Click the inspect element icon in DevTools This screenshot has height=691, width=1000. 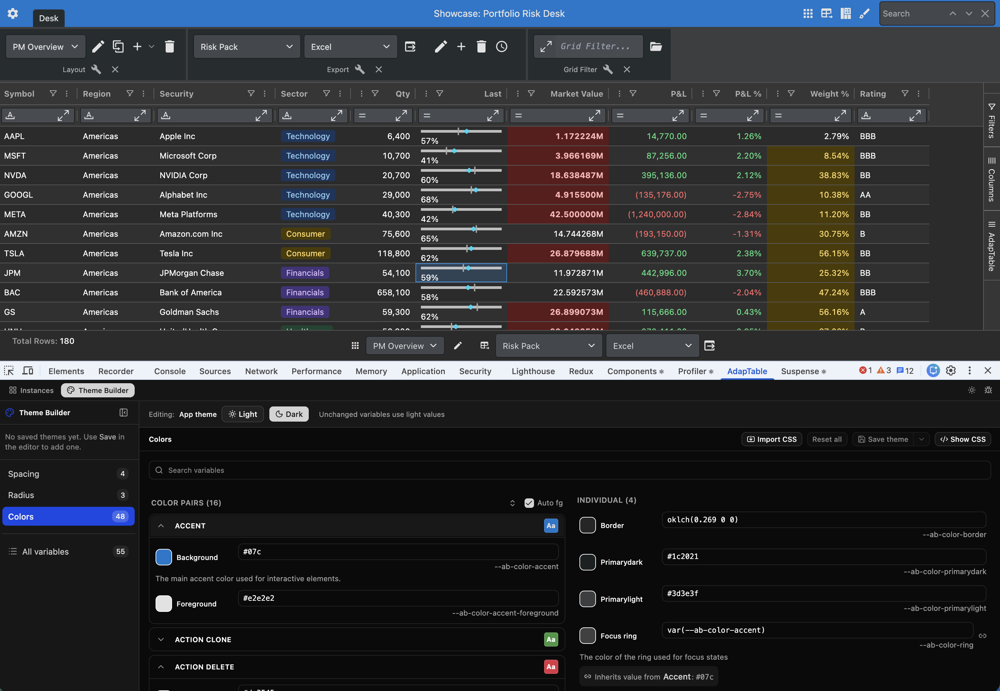pos(9,371)
